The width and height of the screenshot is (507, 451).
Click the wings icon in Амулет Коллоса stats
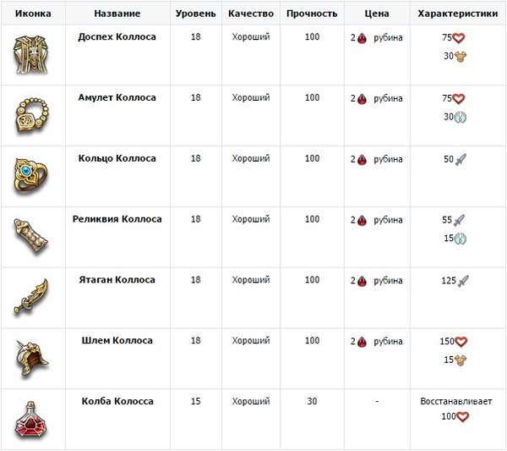[459, 117]
